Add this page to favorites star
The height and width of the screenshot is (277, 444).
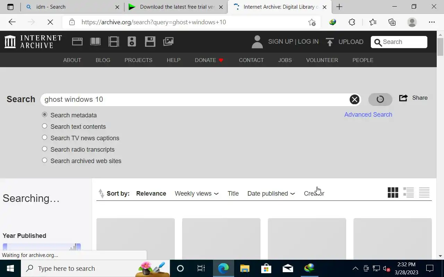click(312, 22)
